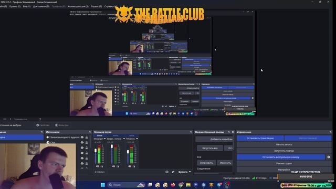This screenshot has width=336, height=189.
Task: Lock the Захват выходного аудио source
Action: coord(87,137)
